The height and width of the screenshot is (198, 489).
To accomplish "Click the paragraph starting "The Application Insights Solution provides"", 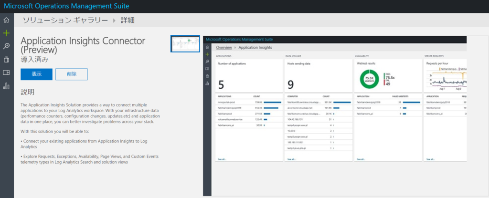I will [x=90, y=113].
